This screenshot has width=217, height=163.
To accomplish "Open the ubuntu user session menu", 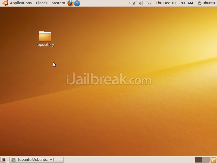I will (206, 3).
